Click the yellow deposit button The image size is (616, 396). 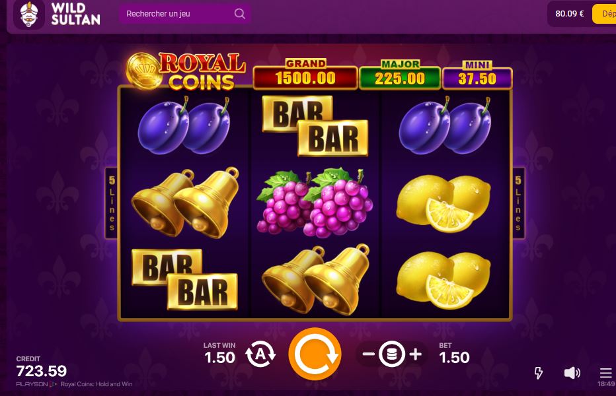(604, 14)
